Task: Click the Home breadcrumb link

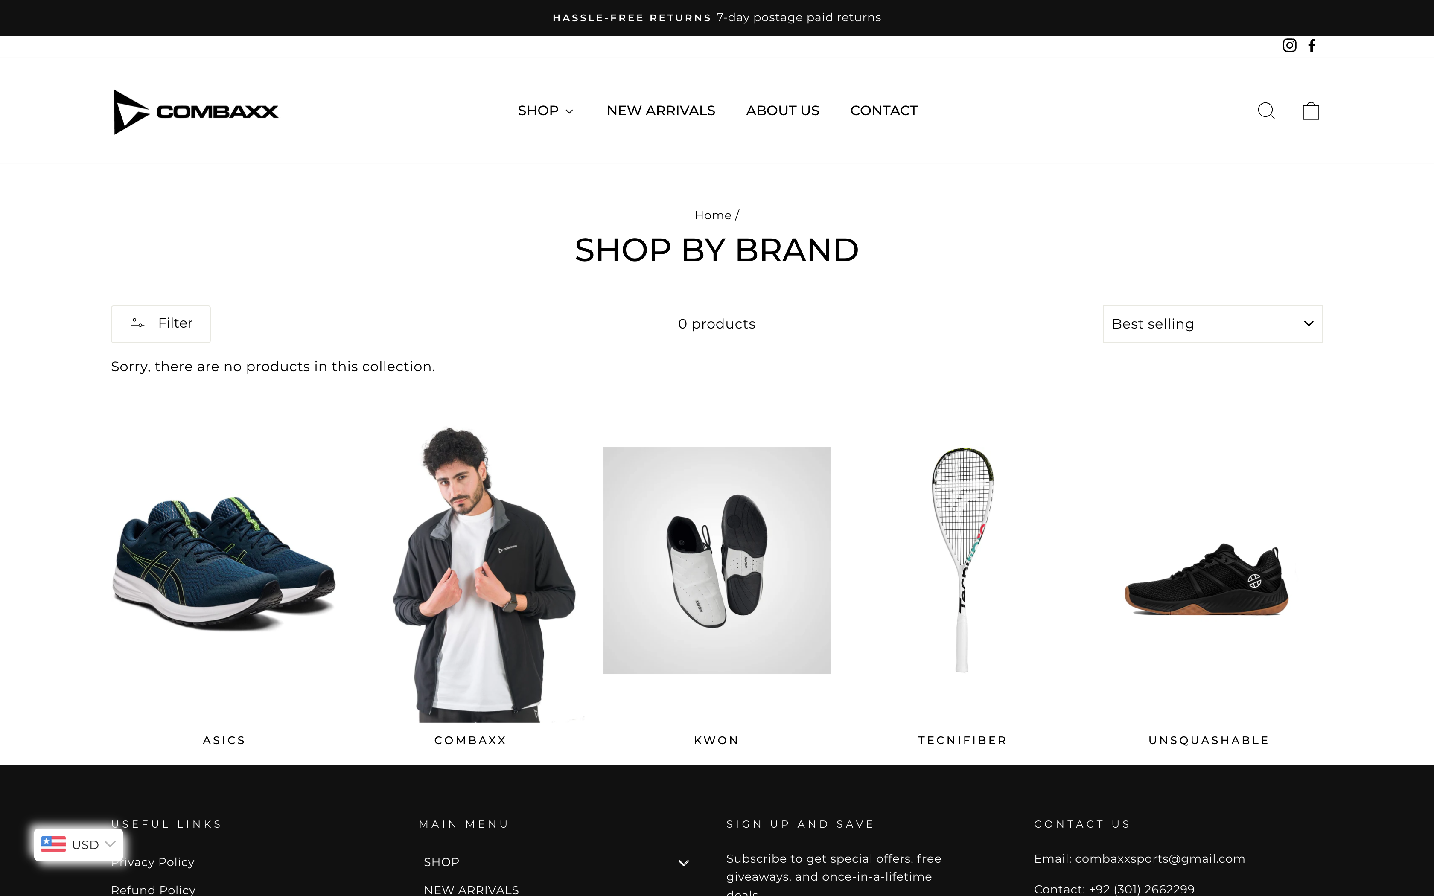Action: tap(713, 216)
